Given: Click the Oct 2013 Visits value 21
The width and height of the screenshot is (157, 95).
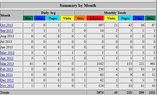Looking at the screenshot, I should 116,25.
